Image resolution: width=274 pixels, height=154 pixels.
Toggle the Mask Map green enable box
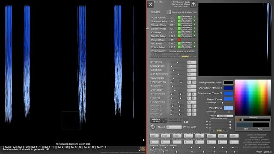tap(179, 25)
